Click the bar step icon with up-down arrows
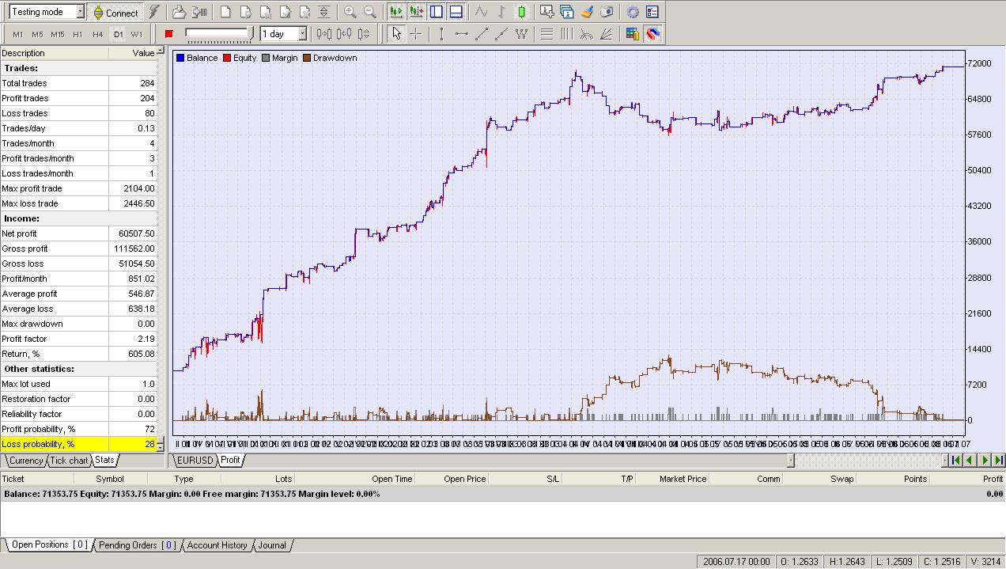Screen dimensions: 1006x569 coord(363,34)
